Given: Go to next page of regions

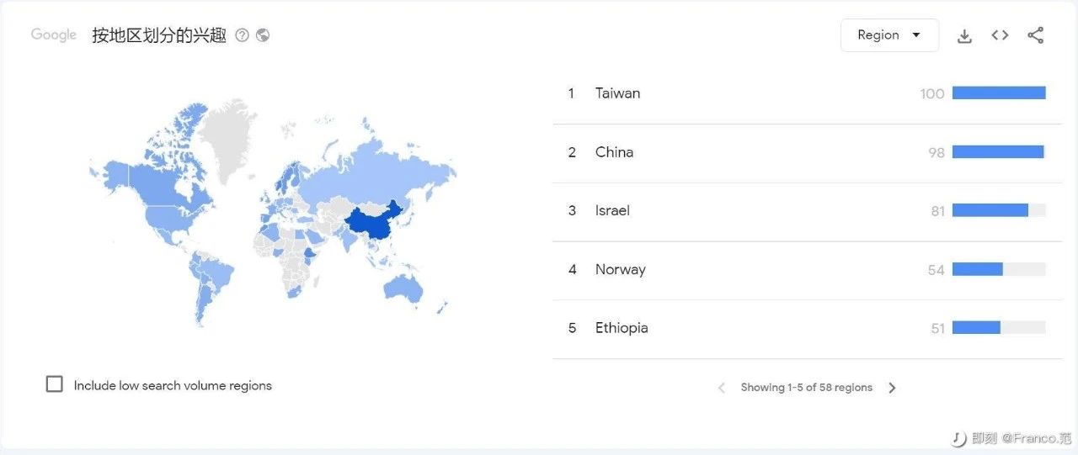Looking at the screenshot, I should pyautogui.click(x=893, y=388).
